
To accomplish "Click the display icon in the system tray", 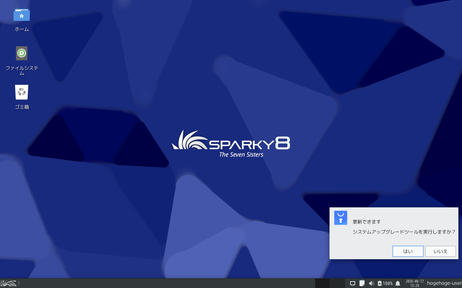I will 353,283.
